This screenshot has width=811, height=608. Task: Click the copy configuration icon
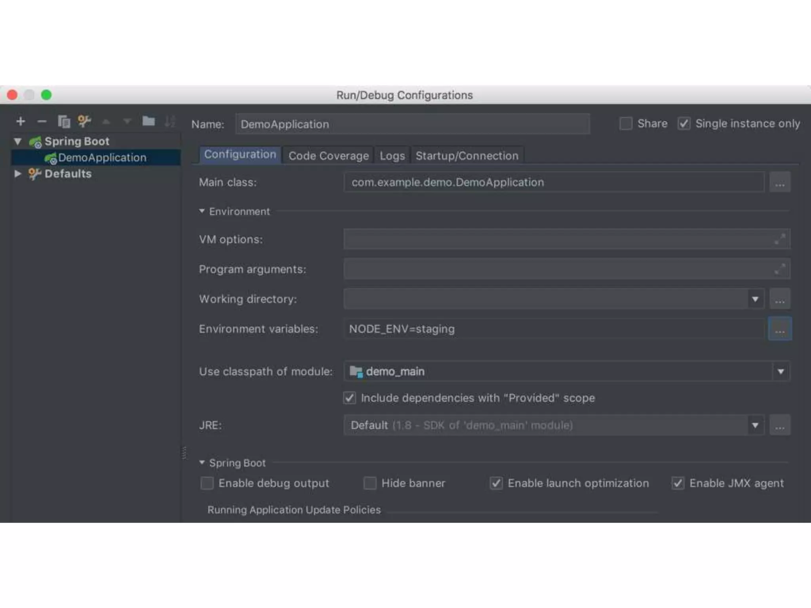coord(64,121)
